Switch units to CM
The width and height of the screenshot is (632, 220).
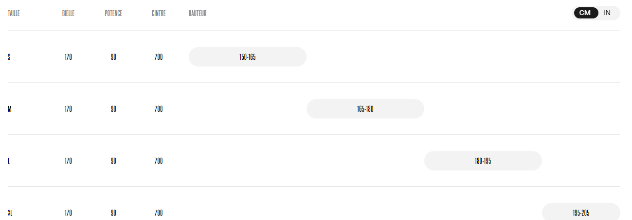point(586,13)
